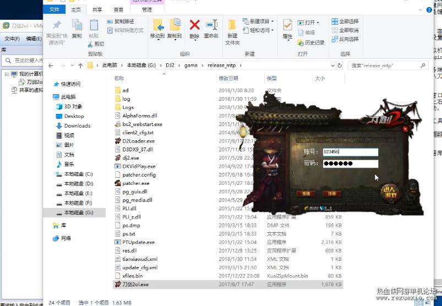Open the recent locations dropdown arrow
The width and height of the screenshot is (442, 306).
point(72,65)
